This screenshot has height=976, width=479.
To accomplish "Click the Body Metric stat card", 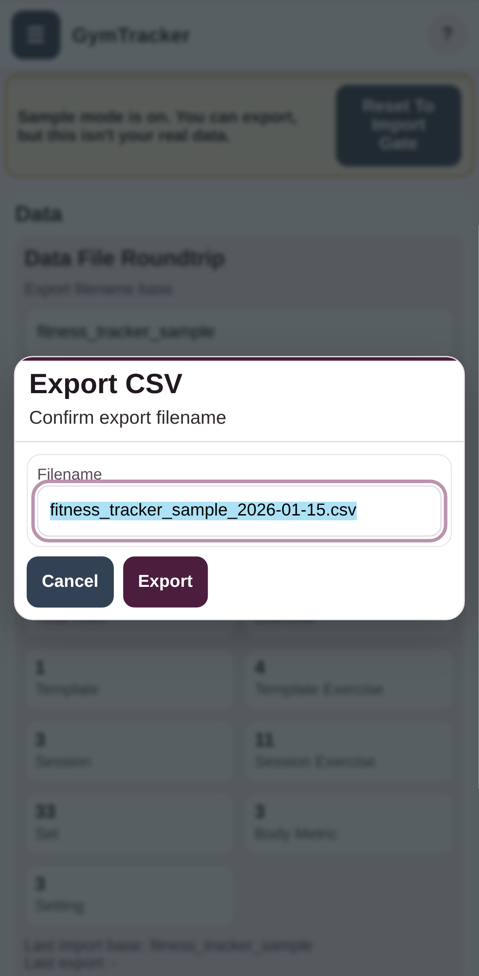I will [x=349, y=824].
